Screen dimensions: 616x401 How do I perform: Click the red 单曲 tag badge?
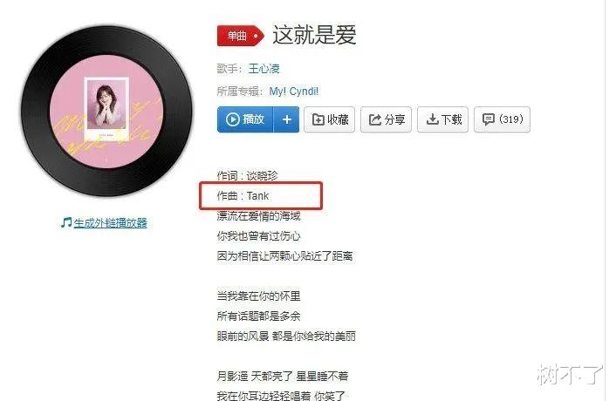coord(241,36)
